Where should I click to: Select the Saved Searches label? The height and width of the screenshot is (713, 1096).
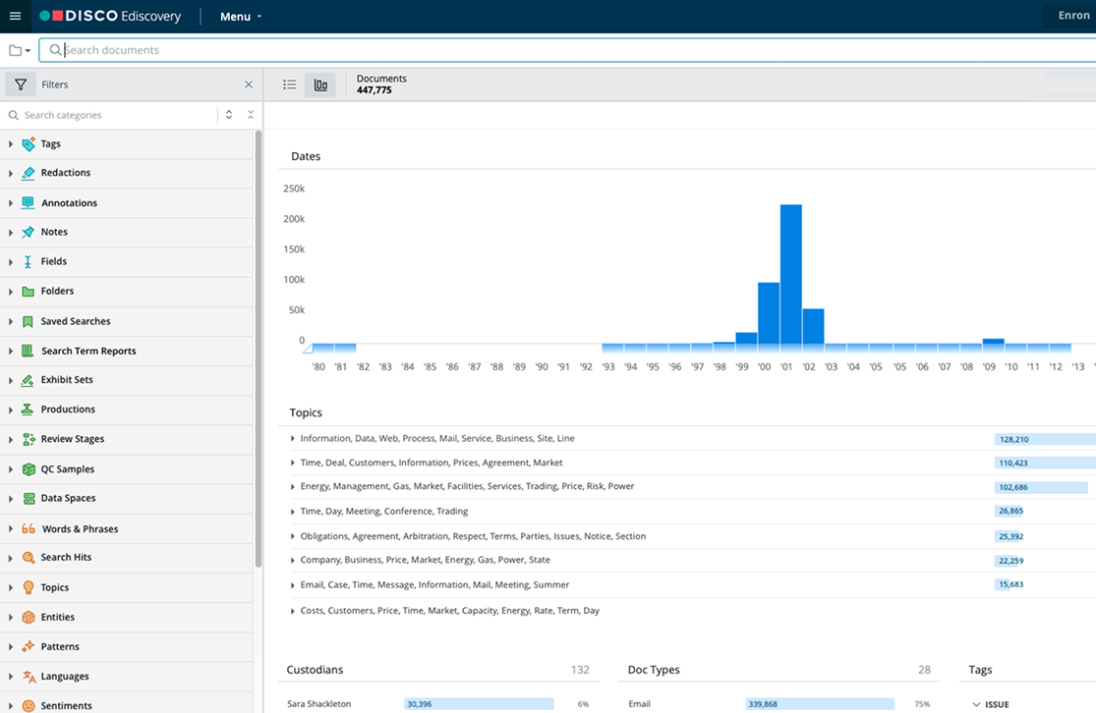76,321
